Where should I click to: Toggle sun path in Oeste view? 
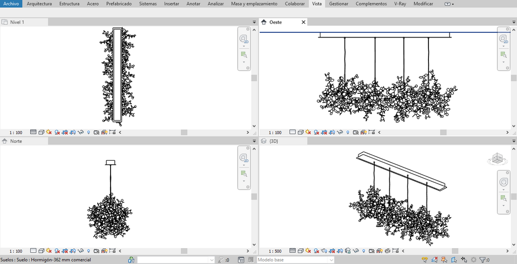308,132
